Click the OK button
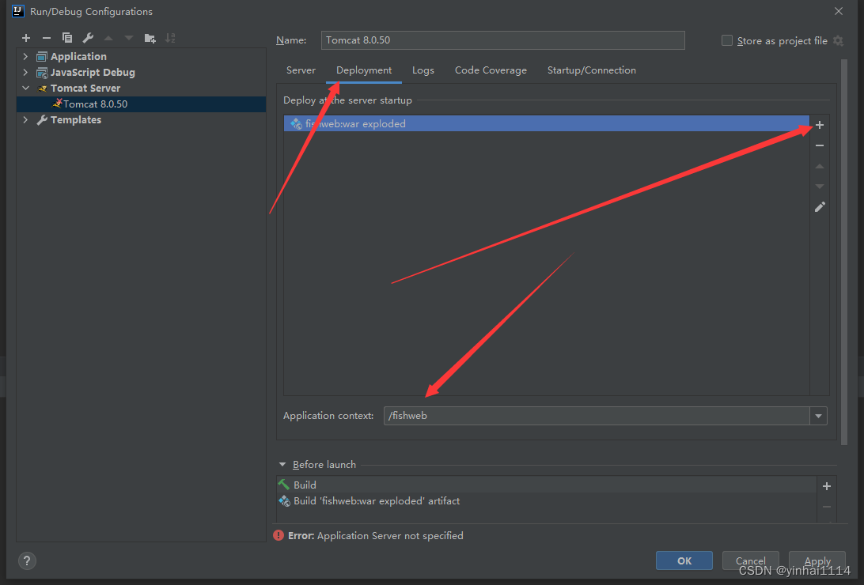Image resolution: width=864 pixels, height=585 pixels. (x=684, y=560)
